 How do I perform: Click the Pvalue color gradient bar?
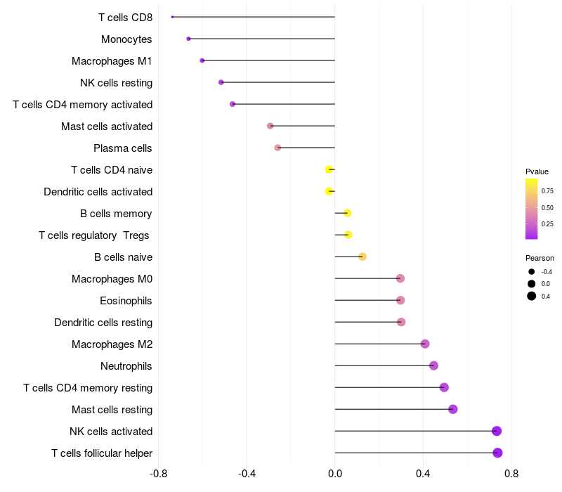pyautogui.click(x=531, y=209)
